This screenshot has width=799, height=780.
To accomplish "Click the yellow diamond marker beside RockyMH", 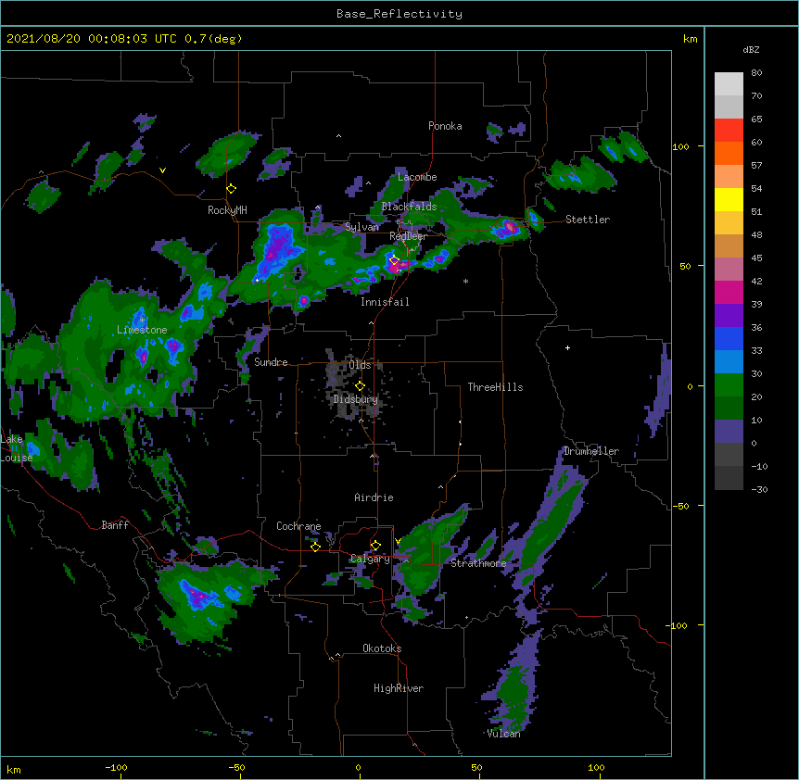I will coord(232,189).
